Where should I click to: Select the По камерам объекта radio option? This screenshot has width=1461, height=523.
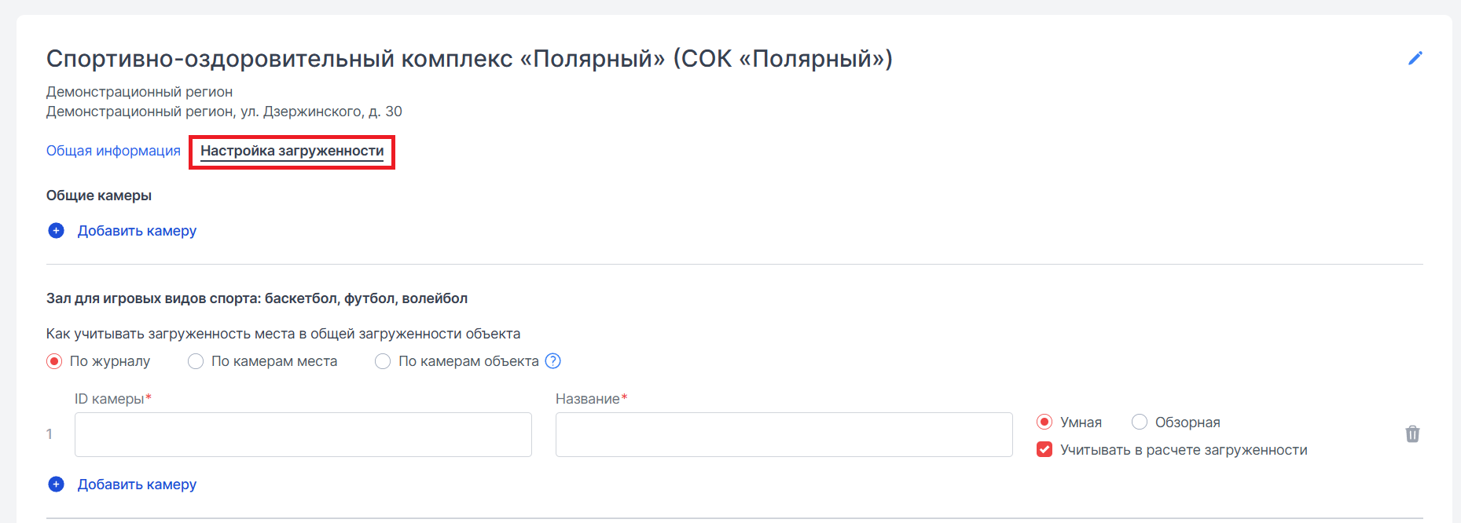pyautogui.click(x=383, y=361)
